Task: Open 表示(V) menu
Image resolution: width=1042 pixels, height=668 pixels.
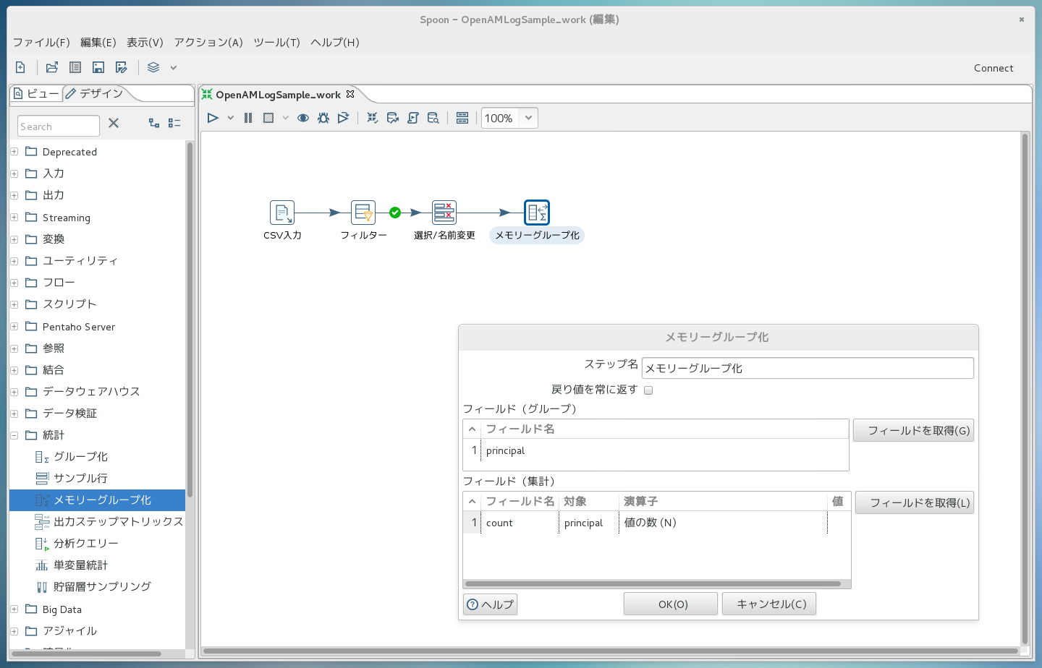Action: click(145, 42)
